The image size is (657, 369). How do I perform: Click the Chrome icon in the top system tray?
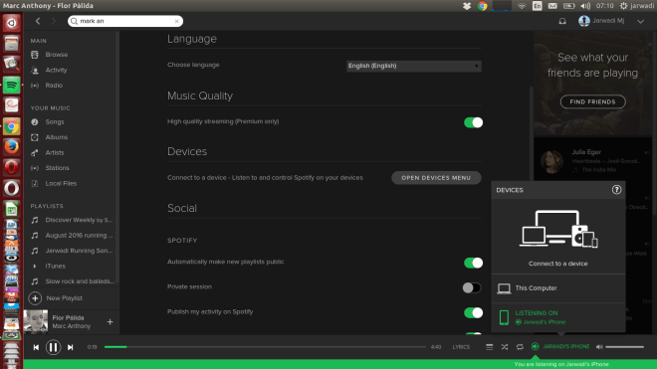[x=482, y=6]
